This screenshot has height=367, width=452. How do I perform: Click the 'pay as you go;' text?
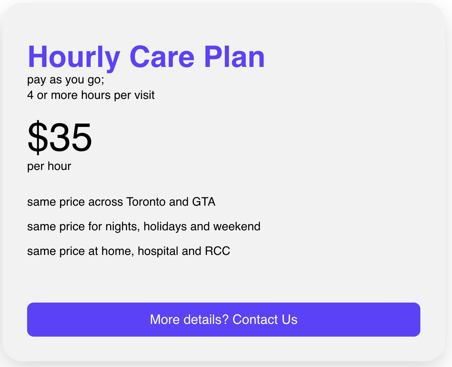(66, 80)
